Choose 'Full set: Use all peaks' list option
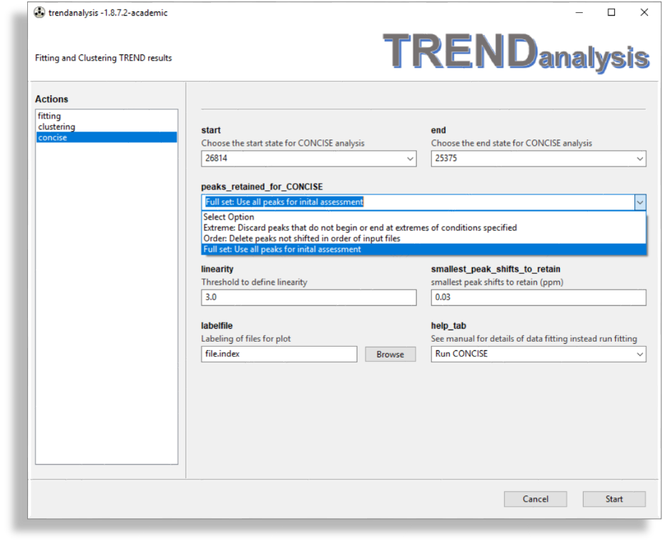This screenshot has width=663, height=544. (283, 249)
